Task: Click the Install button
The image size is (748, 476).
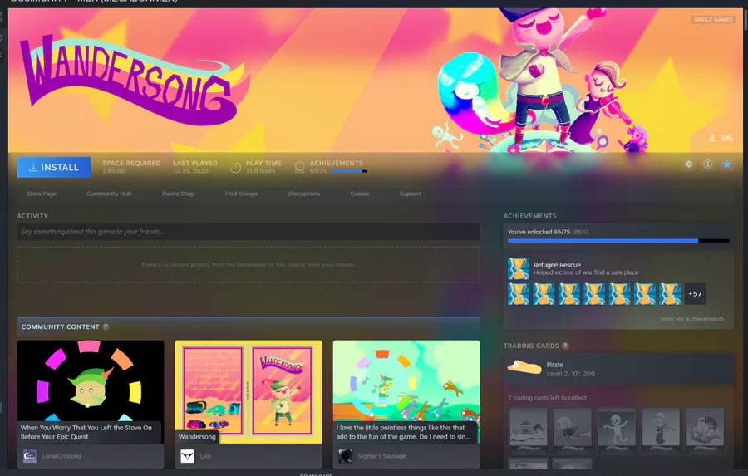Action: coord(54,168)
